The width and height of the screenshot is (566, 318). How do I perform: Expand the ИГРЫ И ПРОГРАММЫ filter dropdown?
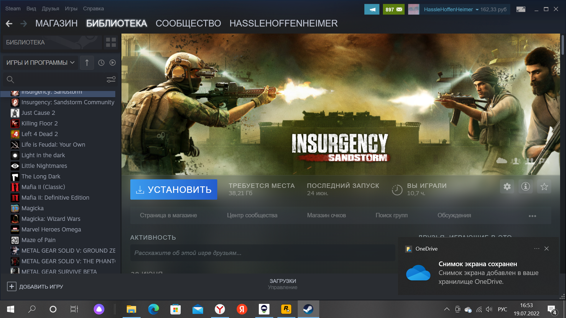click(41, 63)
